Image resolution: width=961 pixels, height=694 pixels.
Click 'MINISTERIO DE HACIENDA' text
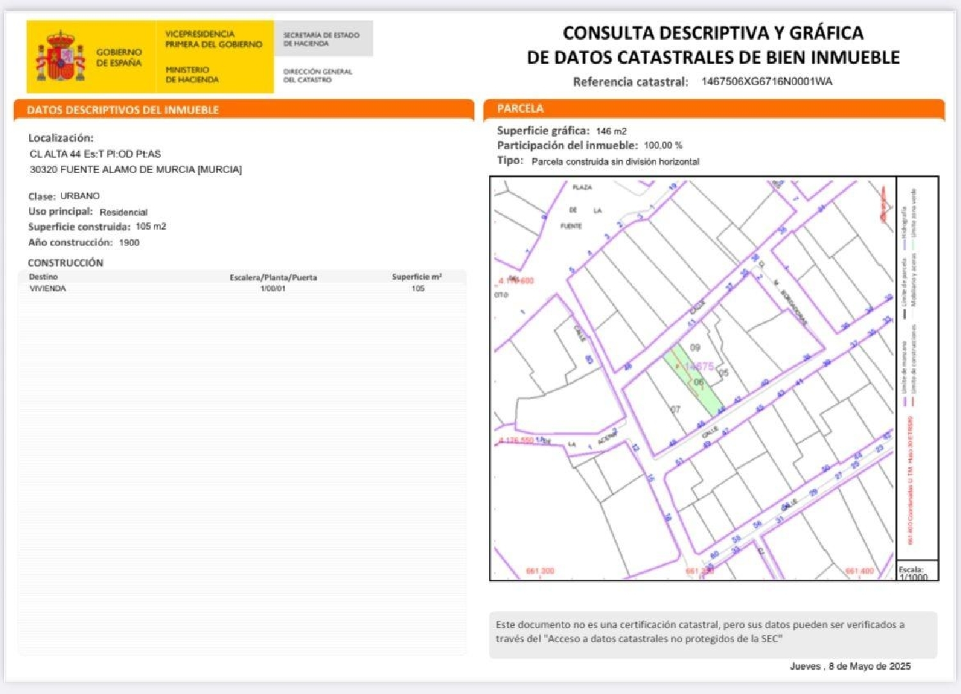tap(192, 74)
